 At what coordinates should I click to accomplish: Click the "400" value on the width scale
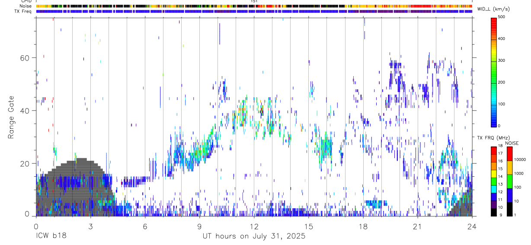[502, 39]
